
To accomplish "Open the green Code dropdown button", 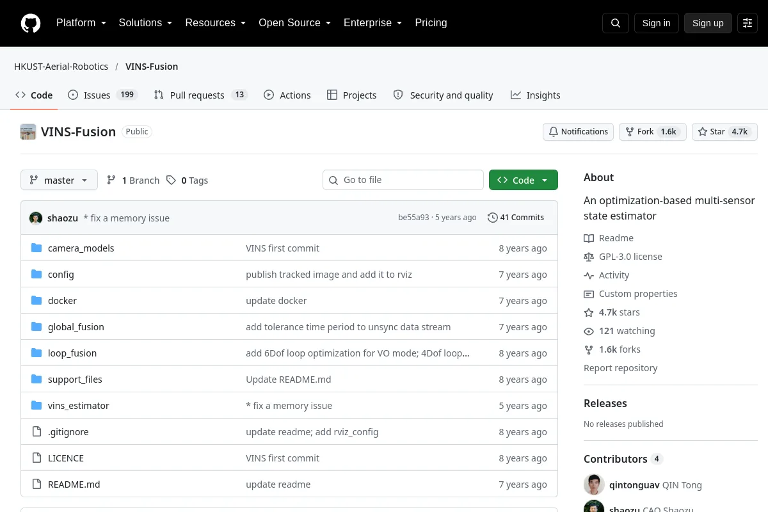I will [524, 180].
